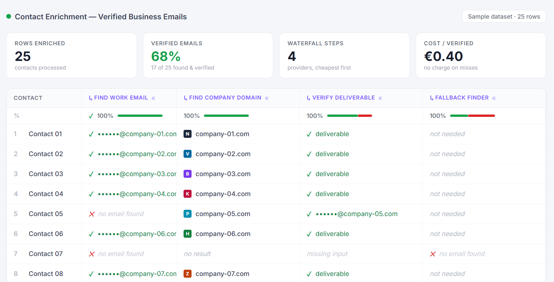Click the Z logo beside company-07.com

click(x=188, y=274)
